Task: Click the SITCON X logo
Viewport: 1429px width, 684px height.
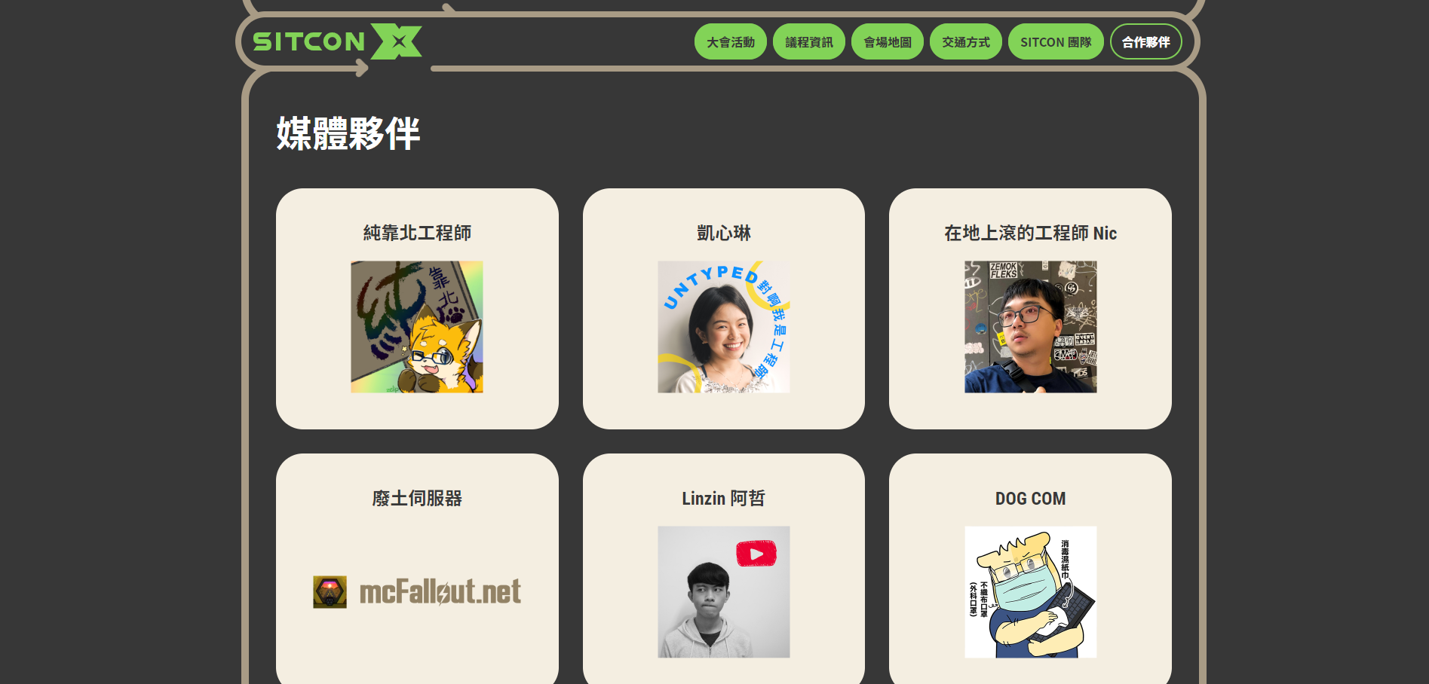Action: coord(337,41)
